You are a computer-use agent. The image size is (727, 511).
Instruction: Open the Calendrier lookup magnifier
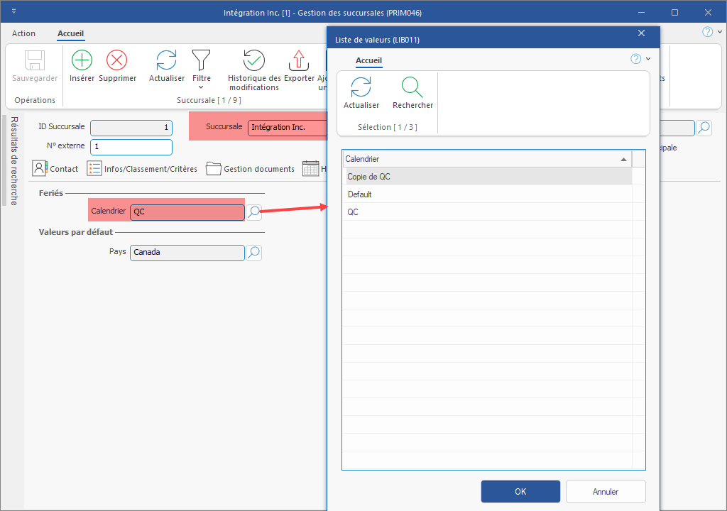click(x=254, y=211)
